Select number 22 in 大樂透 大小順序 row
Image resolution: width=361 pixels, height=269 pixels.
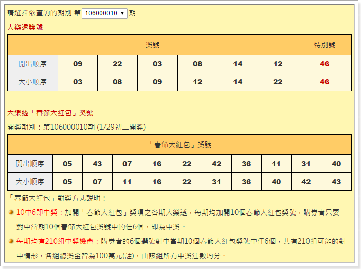[x=278, y=82]
